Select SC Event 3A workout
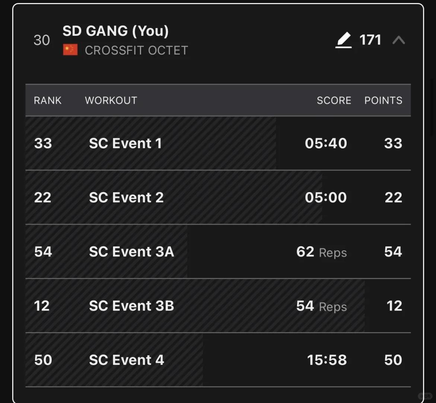This screenshot has height=403, width=436. click(218, 252)
